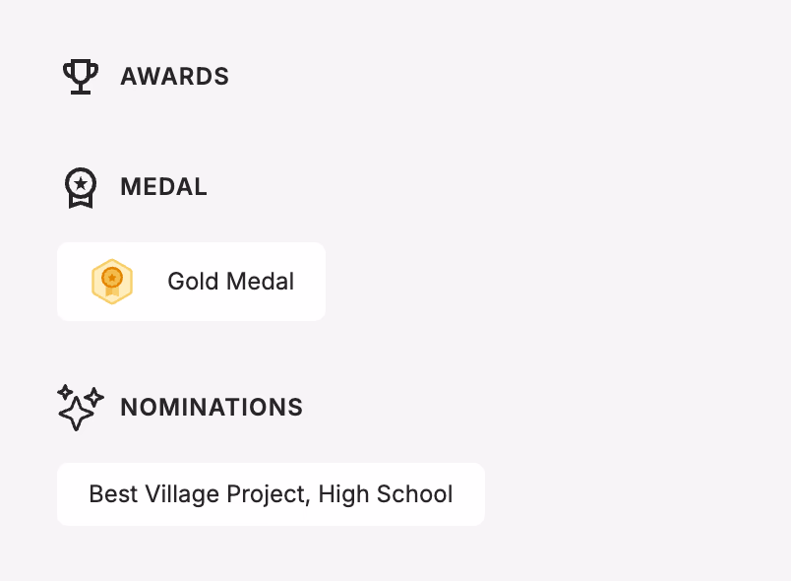Open the Best Village Project nomination card
This screenshot has width=791, height=581.
tap(271, 494)
